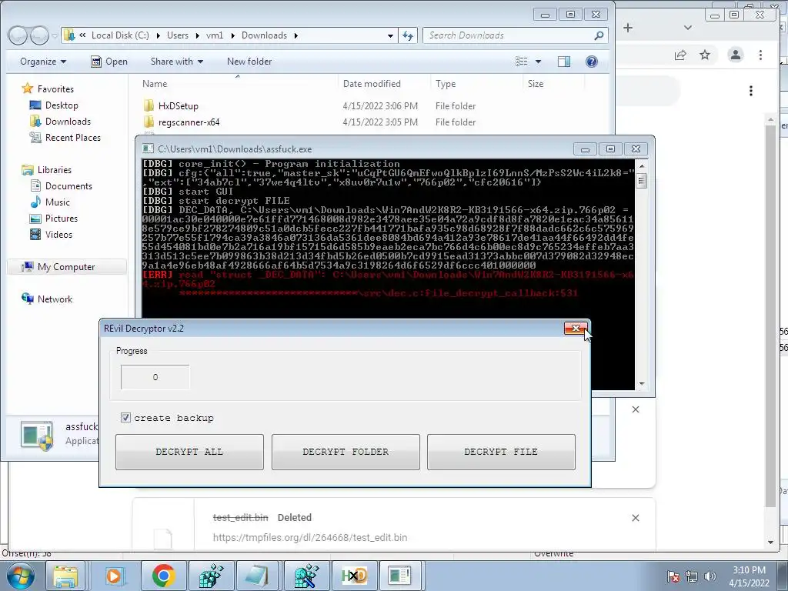Click the DECRYPT FILE button

coord(501,452)
